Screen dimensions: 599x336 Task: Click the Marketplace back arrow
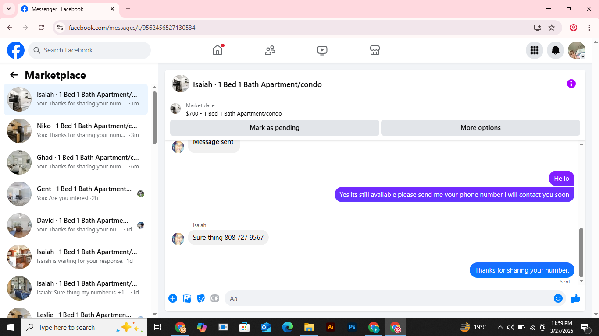pos(14,75)
